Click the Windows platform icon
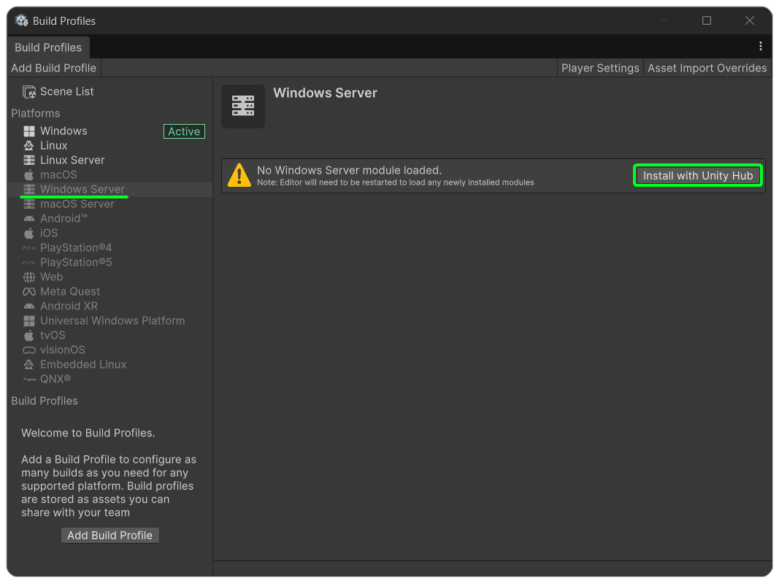Screen dimensions: 779x583 tap(29, 131)
